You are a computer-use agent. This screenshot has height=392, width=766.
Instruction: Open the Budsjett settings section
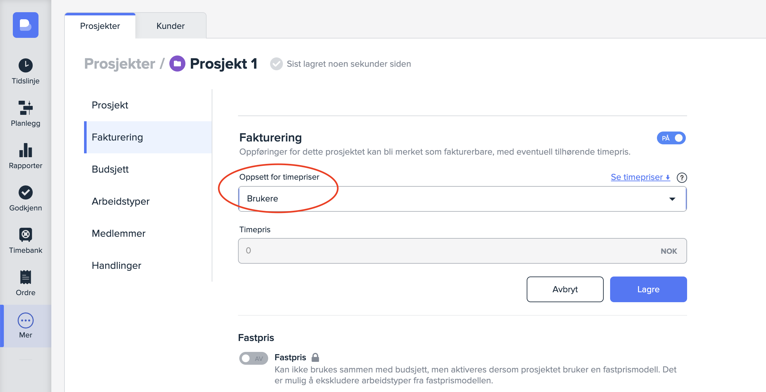[x=110, y=169]
